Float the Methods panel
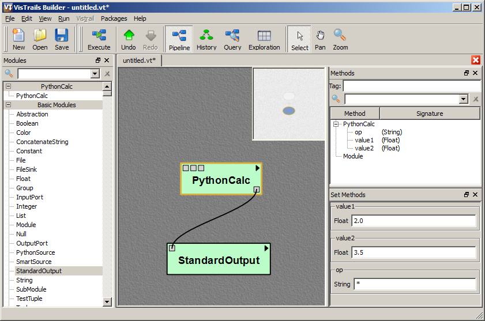 click(467, 73)
